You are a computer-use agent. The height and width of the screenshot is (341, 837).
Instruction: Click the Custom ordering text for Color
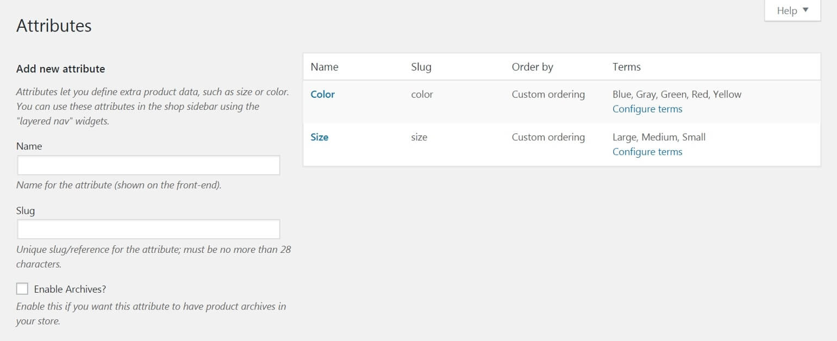point(548,94)
